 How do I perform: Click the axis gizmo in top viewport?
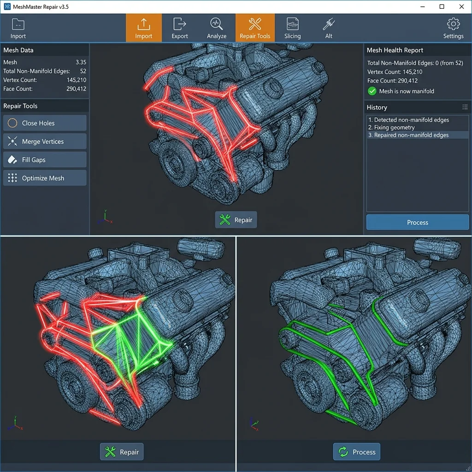[x=105, y=217]
